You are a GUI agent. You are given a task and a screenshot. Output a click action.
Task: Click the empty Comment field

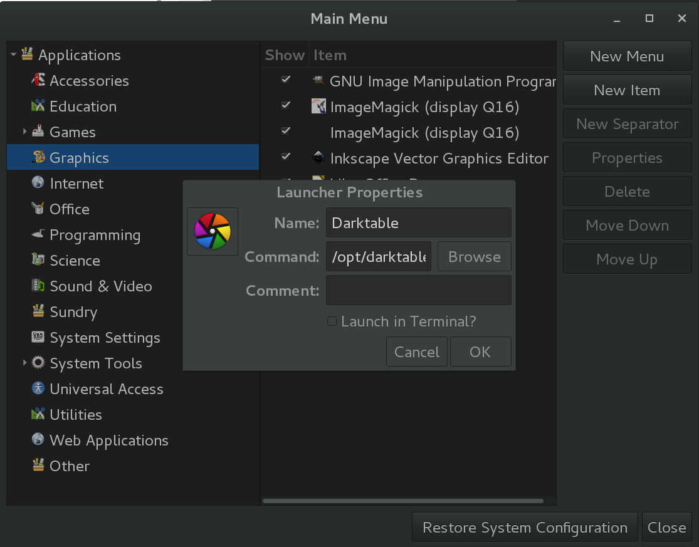tap(419, 290)
